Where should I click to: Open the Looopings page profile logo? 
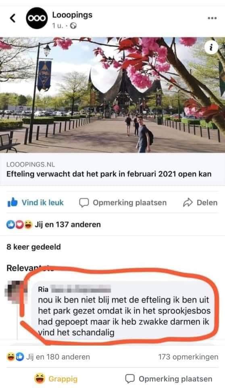[37, 18]
